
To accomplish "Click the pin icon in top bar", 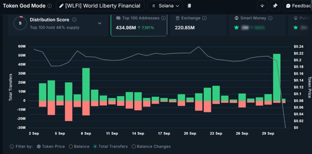I will coord(275,6).
